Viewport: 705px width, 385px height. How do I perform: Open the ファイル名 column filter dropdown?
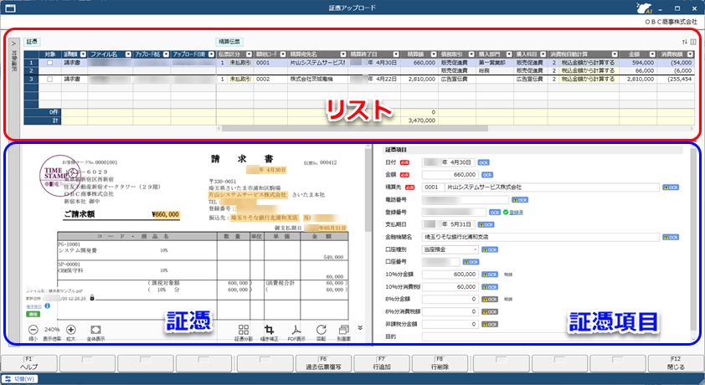tap(128, 54)
